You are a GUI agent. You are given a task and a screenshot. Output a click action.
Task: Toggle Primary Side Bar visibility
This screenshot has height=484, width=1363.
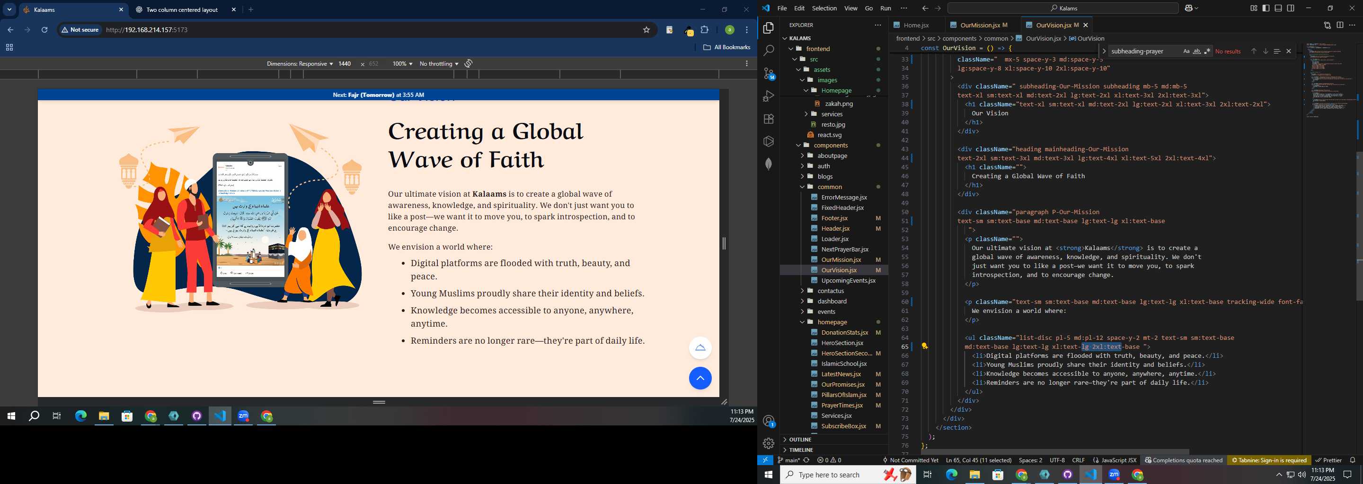click(x=1266, y=8)
